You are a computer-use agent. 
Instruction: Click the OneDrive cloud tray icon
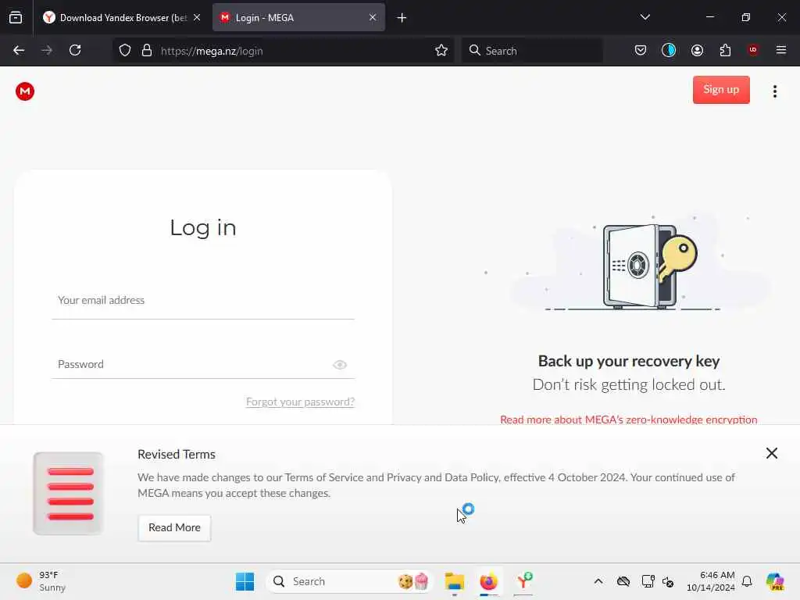[623, 581]
